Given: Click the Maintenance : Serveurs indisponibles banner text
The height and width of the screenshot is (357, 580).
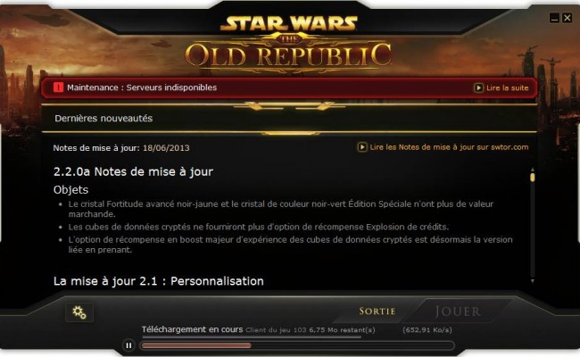Looking at the screenshot, I should point(142,87).
